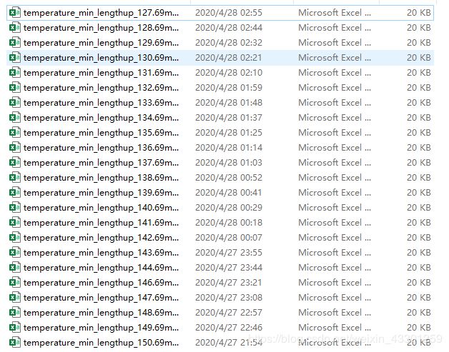Click Excel icon of temperature_min_lengthup_138.69m file

tap(14, 178)
